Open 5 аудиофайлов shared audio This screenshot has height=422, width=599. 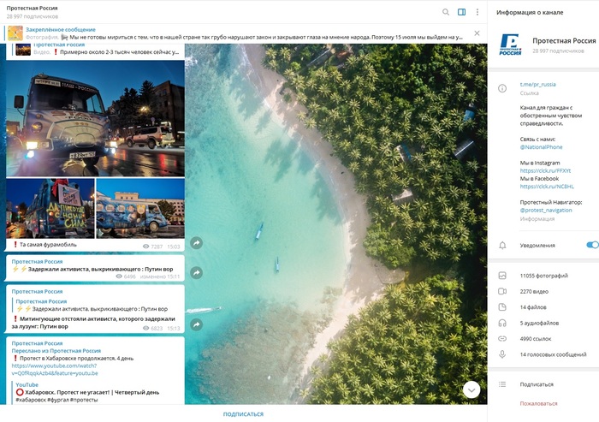pos(539,323)
